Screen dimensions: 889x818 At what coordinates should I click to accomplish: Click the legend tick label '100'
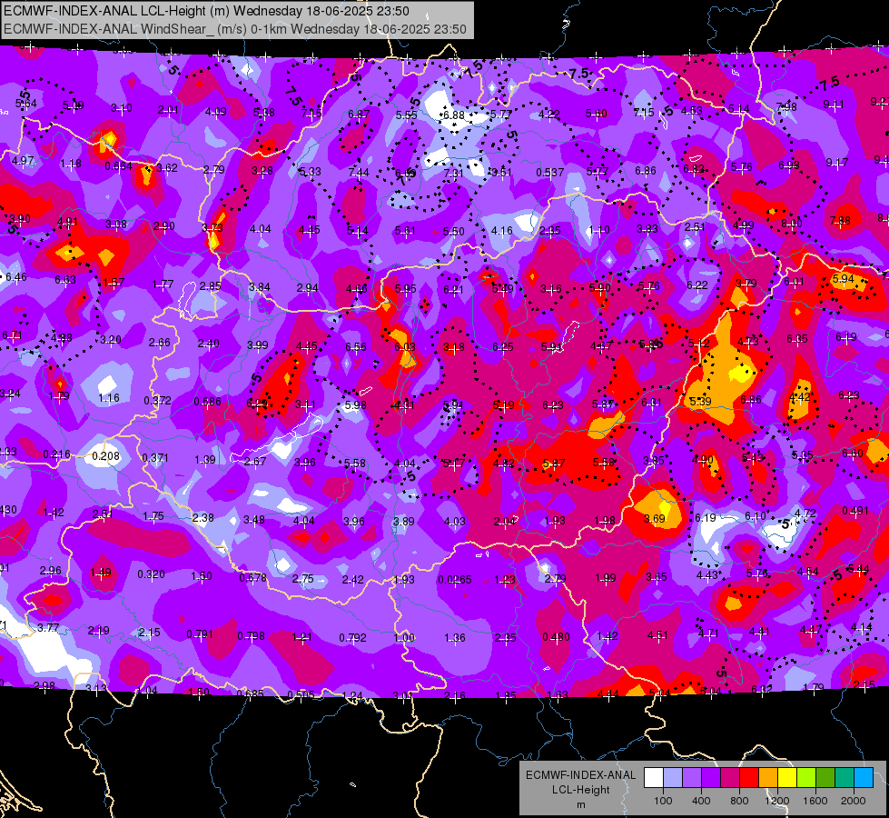pos(663,801)
